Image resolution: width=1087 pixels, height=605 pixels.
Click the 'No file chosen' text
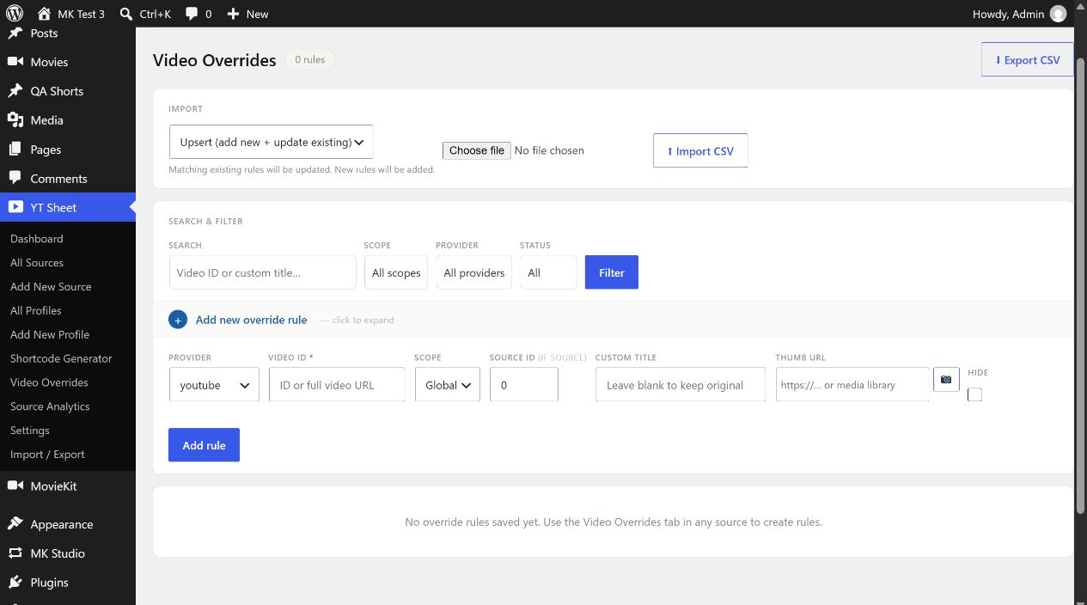pyautogui.click(x=549, y=150)
